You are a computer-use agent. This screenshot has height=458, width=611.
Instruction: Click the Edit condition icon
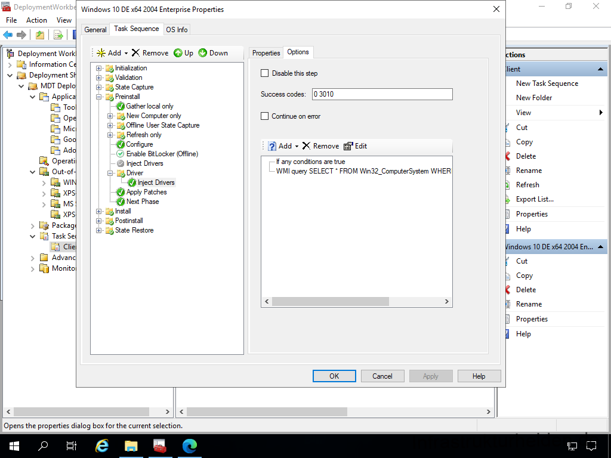[348, 146]
